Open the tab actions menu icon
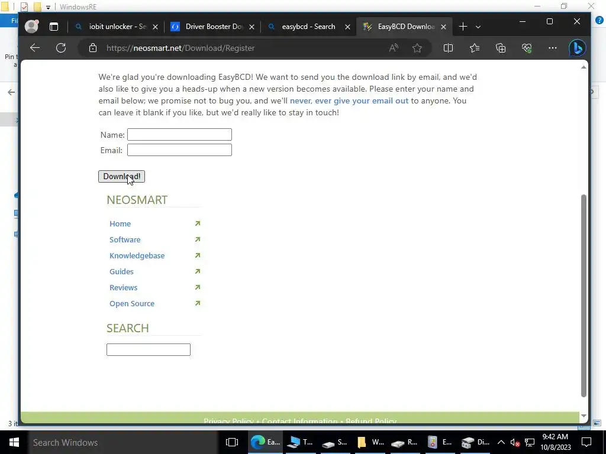The width and height of the screenshot is (606, 454). (x=54, y=27)
